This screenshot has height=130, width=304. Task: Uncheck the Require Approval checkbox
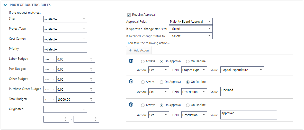[129, 15]
